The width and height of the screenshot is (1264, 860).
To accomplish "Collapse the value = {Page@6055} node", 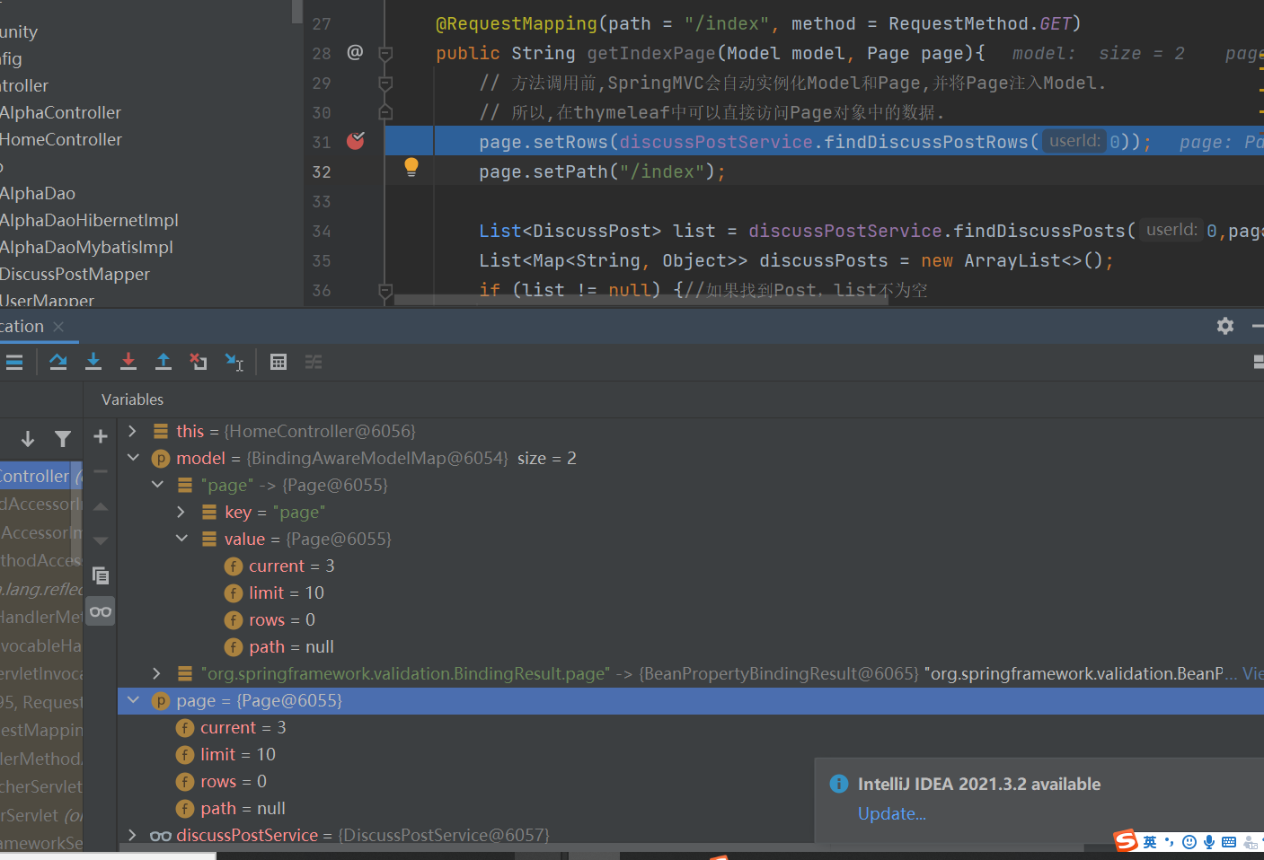I will pos(181,539).
